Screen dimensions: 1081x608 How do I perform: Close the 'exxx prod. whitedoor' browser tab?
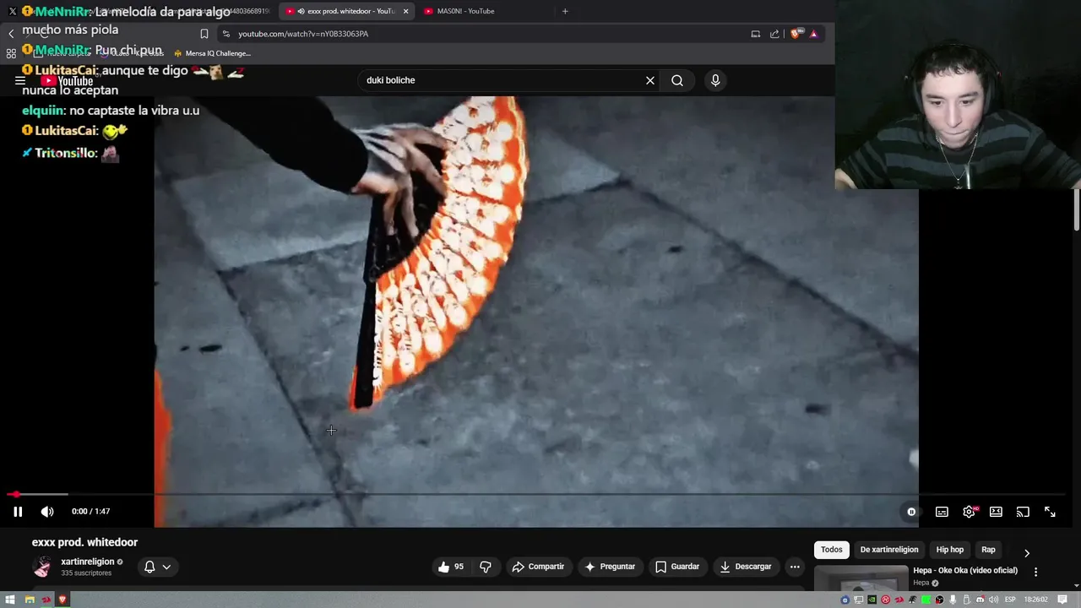[x=406, y=11]
